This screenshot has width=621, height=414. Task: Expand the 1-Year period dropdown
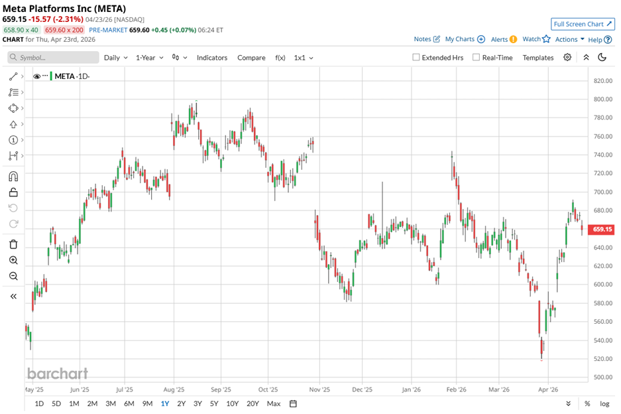coord(150,58)
